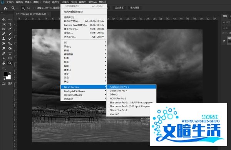Reset default foreground and background colors
Viewport: 231px width, 150px height.
4,79
